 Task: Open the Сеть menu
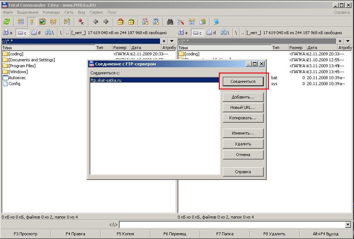69,12
